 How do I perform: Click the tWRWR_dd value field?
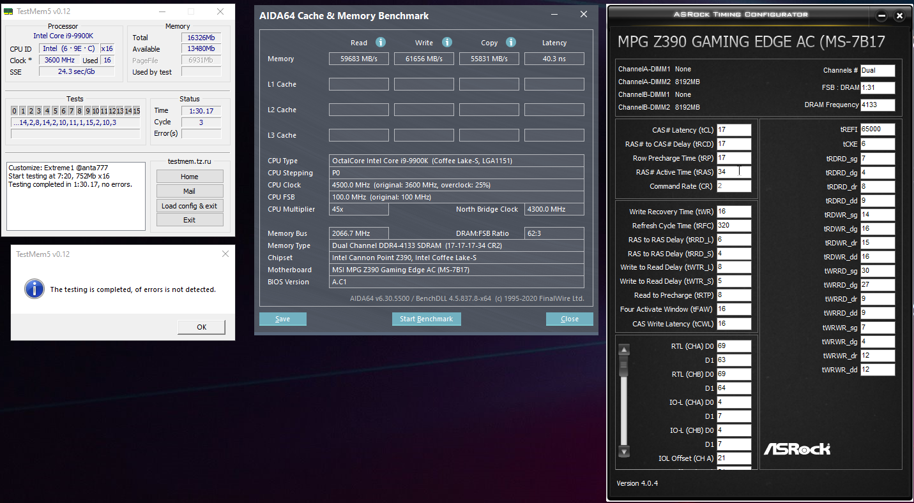(x=878, y=370)
